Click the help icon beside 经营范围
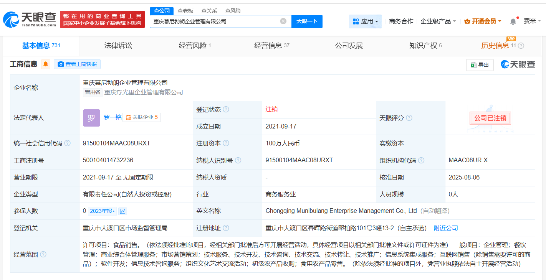This screenshot has height=280, width=546. click(43, 254)
